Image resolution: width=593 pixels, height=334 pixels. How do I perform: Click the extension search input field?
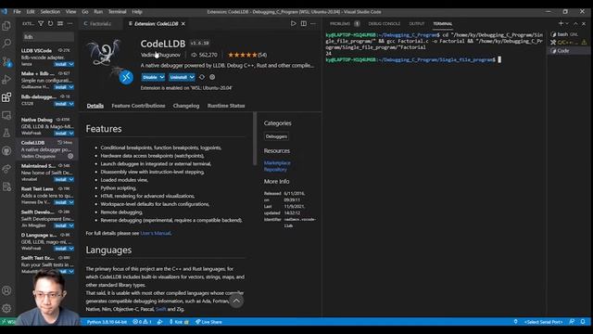pyautogui.click(x=47, y=37)
